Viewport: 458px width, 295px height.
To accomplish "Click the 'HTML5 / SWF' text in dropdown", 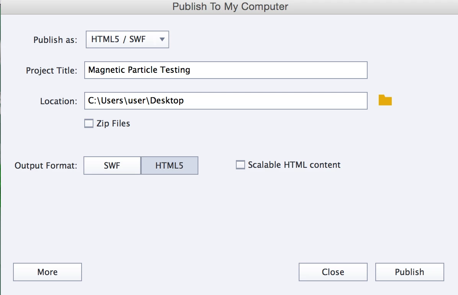I will point(118,39).
